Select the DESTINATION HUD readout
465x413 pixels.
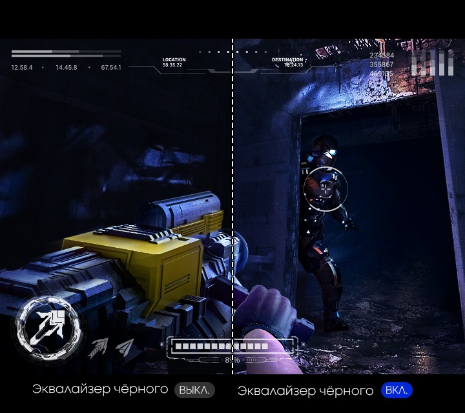coord(287,62)
